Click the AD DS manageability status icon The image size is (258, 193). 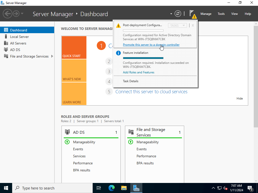pyautogui.click(x=67, y=142)
